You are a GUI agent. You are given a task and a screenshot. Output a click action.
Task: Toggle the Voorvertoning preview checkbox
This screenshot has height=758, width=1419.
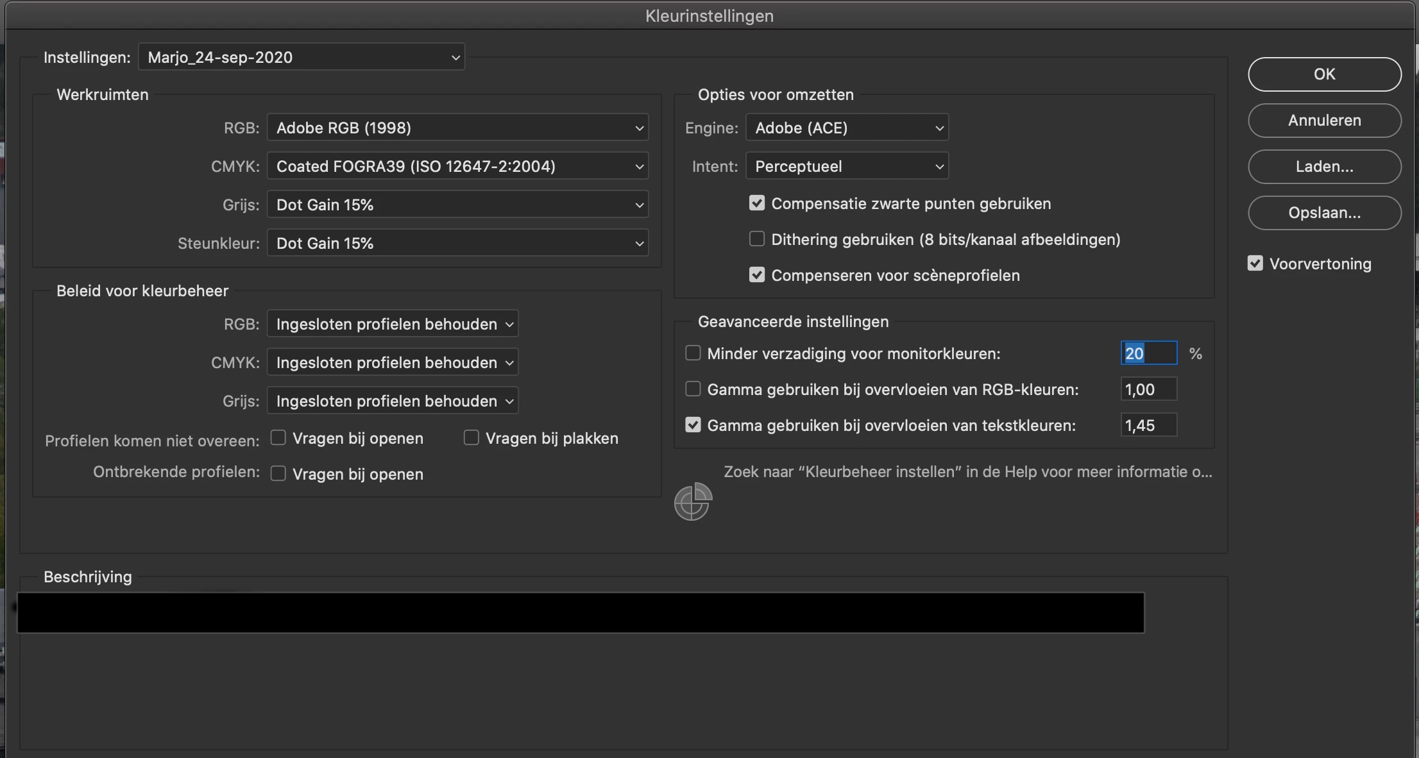[1255, 264]
